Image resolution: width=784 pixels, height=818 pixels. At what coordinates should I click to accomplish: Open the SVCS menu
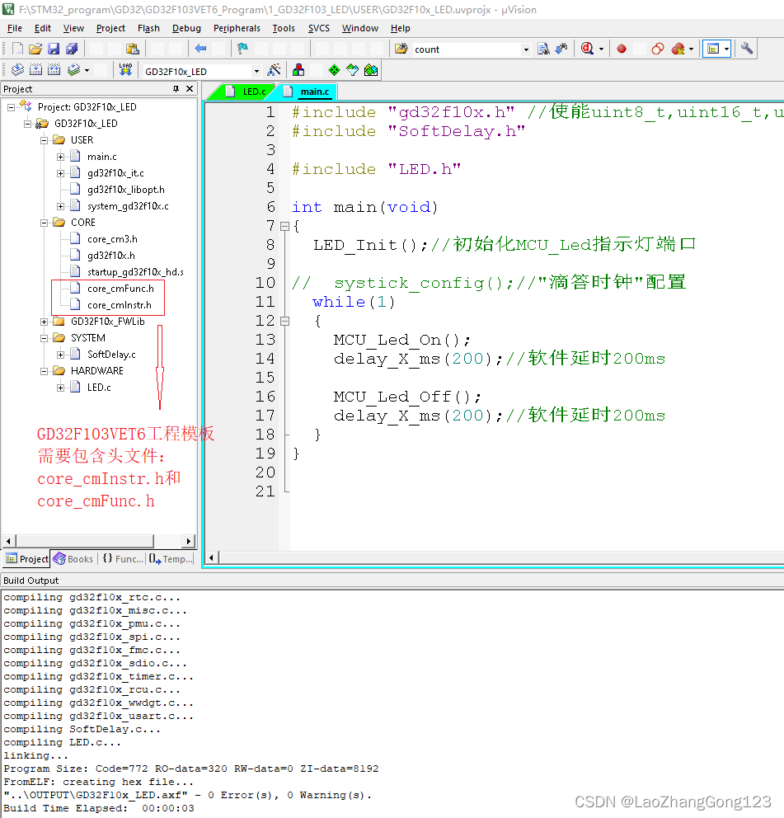point(319,28)
